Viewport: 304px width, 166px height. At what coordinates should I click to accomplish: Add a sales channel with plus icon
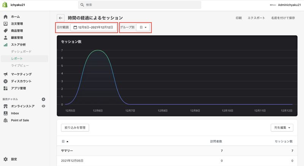[43, 99]
